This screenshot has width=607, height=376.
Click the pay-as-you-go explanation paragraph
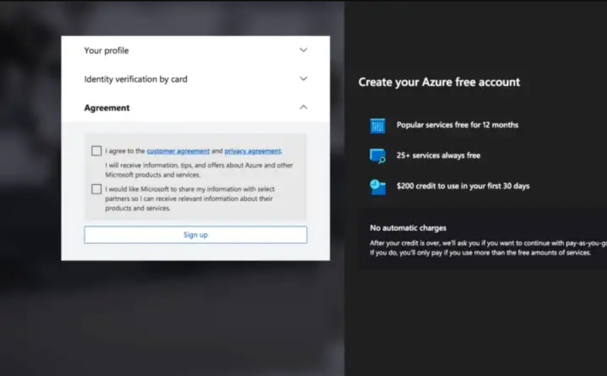pos(480,248)
